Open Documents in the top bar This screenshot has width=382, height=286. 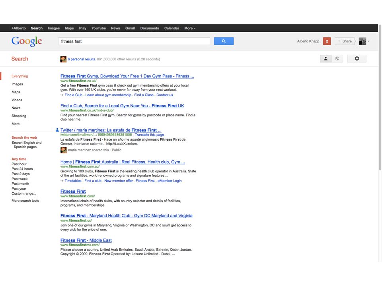coord(150,28)
